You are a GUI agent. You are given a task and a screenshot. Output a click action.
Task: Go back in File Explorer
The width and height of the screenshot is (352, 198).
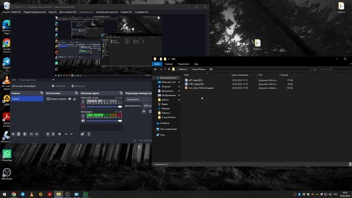[155, 69]
